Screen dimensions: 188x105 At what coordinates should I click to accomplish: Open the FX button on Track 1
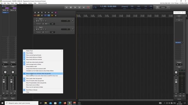pos(46,24)
